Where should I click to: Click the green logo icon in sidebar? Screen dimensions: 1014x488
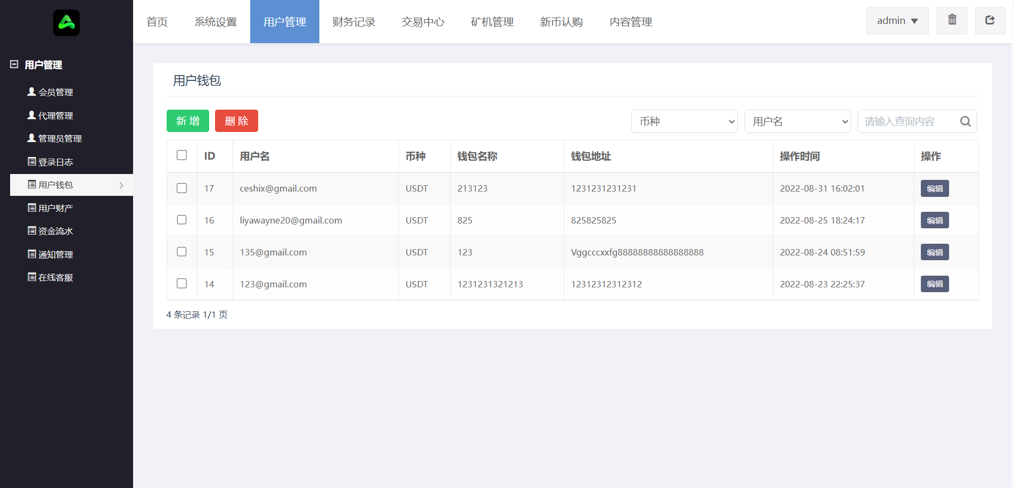(67, 23)
